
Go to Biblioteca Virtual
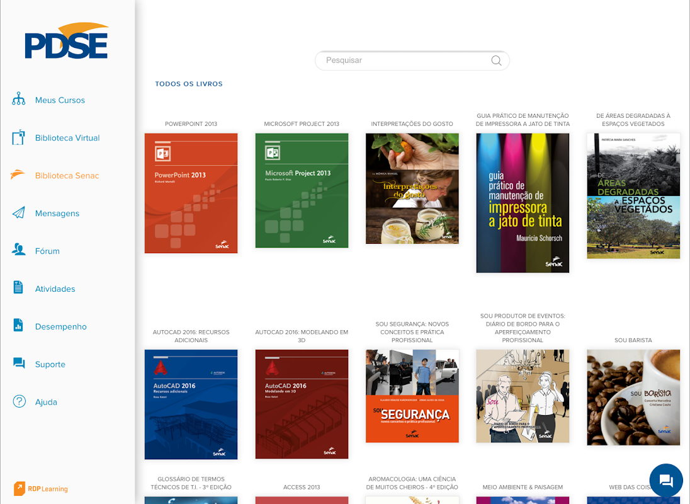(x=67, y=138)
